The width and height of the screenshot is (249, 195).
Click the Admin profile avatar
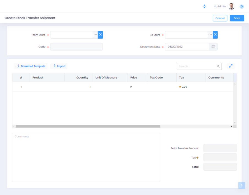(231, 6)
